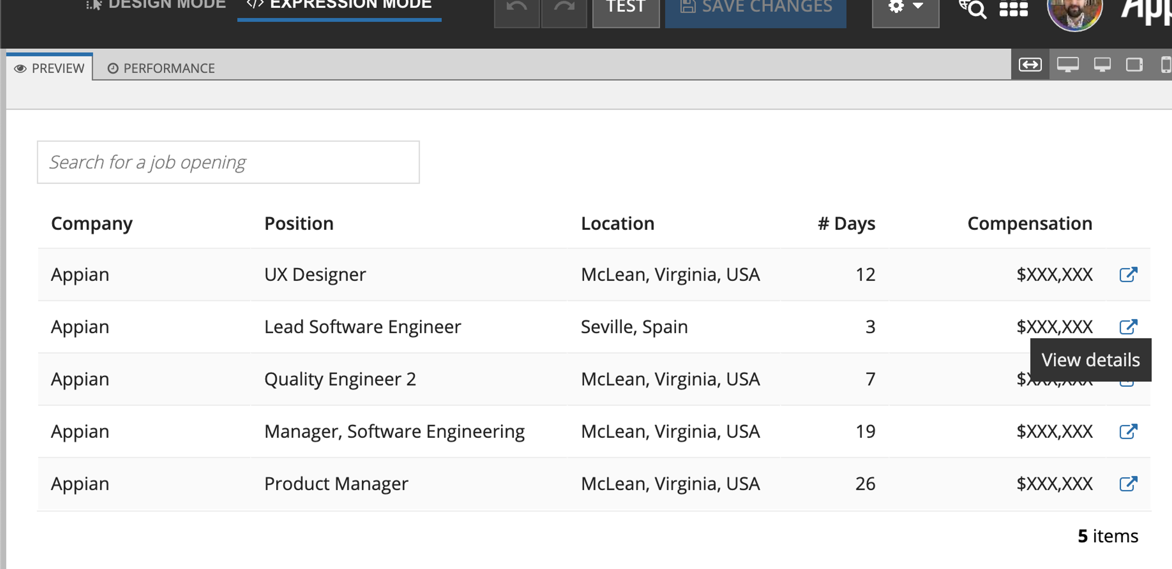Click the UX Designer position cell
Screen dimensions: 1172x569
(315, 274)
